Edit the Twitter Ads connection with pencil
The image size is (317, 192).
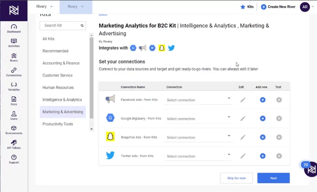point(243,156)
